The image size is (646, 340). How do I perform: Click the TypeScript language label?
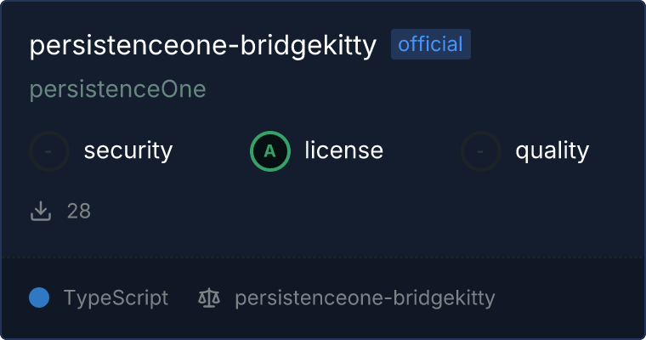pos(116,298)
